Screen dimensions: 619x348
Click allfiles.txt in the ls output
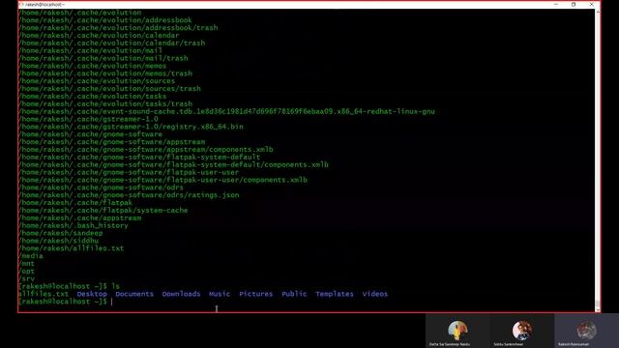[44, 294]
